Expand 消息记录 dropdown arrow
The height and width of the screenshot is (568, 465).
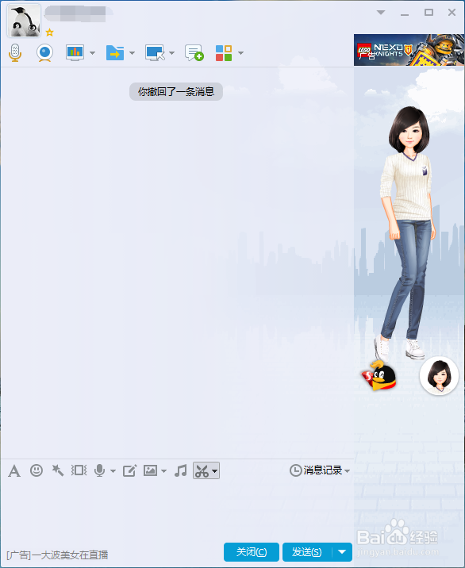tap(348, 471)
